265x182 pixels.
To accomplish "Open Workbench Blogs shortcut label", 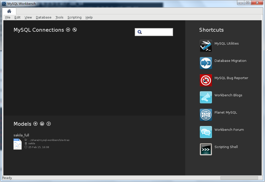I will tap(228, 95).
